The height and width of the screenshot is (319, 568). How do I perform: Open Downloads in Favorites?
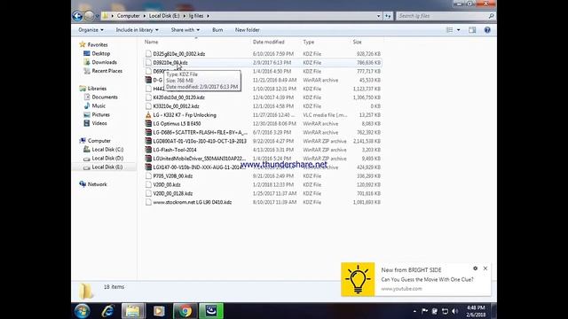pos(105,62)
